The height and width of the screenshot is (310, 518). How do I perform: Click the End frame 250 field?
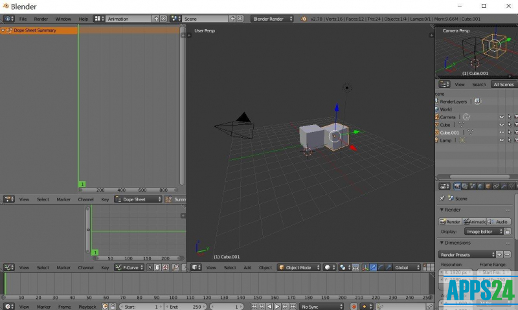186,307
